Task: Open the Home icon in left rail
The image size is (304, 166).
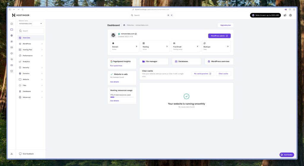Action: point(12,23)
